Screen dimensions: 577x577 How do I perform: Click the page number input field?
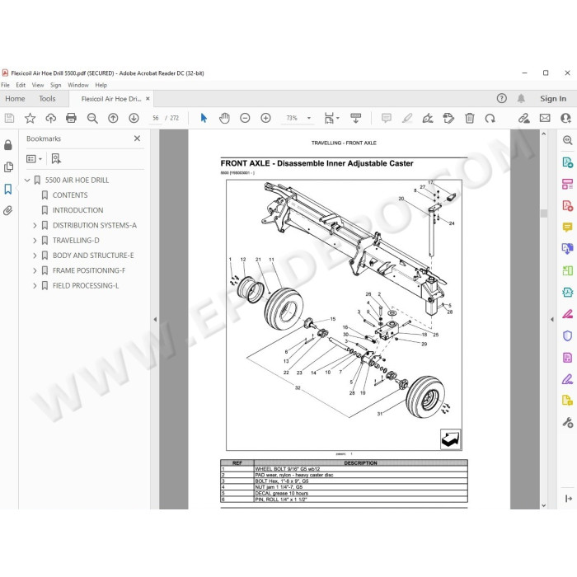[x=155, y=118]
